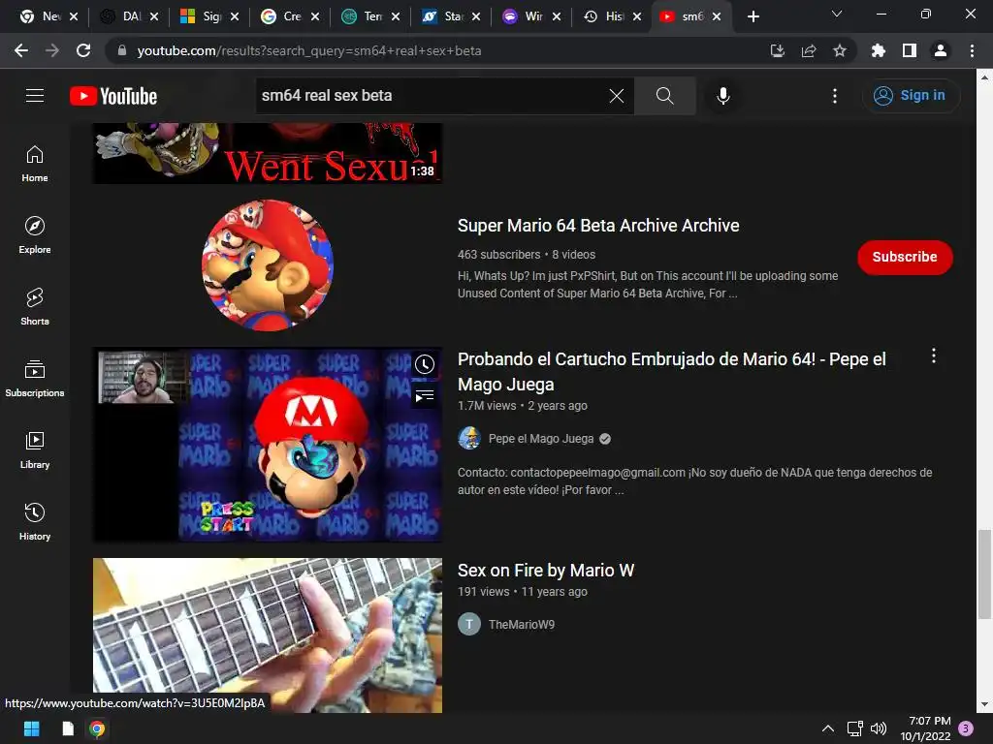Play the Went Sexual video thumbnail
This screenshot has height=744, width=993.
click(268, 153)
